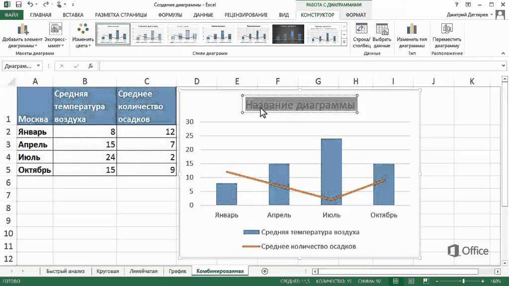This screenshot has width=509, height=286.
Task: Click legend entry Средняя температура воздуха
Action: (x=301, y=232)
